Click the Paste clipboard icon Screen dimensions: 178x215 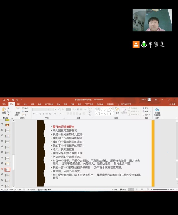pos(4,110)
